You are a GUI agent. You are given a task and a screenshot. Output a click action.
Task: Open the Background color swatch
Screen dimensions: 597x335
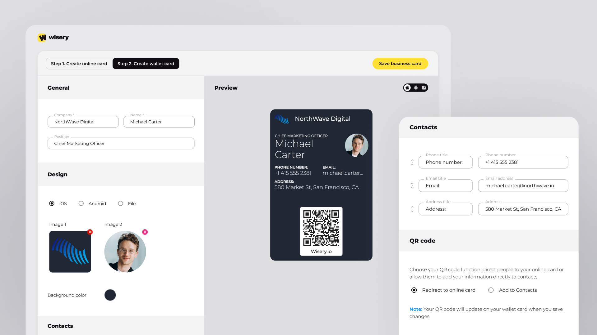(110, 295)
